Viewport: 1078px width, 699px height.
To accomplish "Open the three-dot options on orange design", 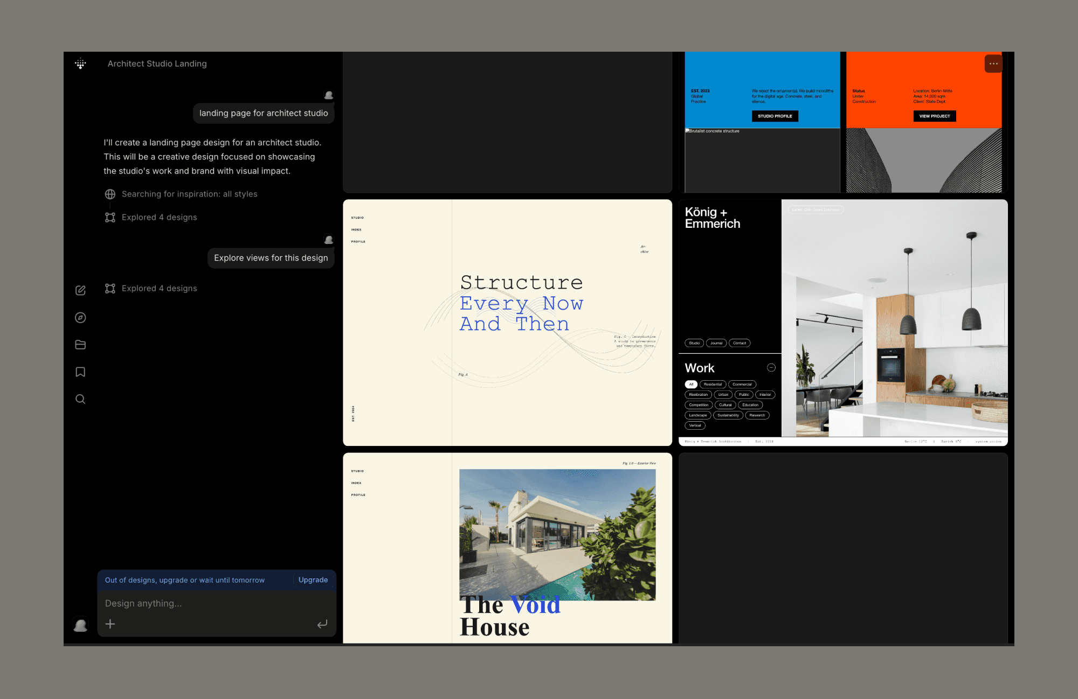I will point(993,64).
